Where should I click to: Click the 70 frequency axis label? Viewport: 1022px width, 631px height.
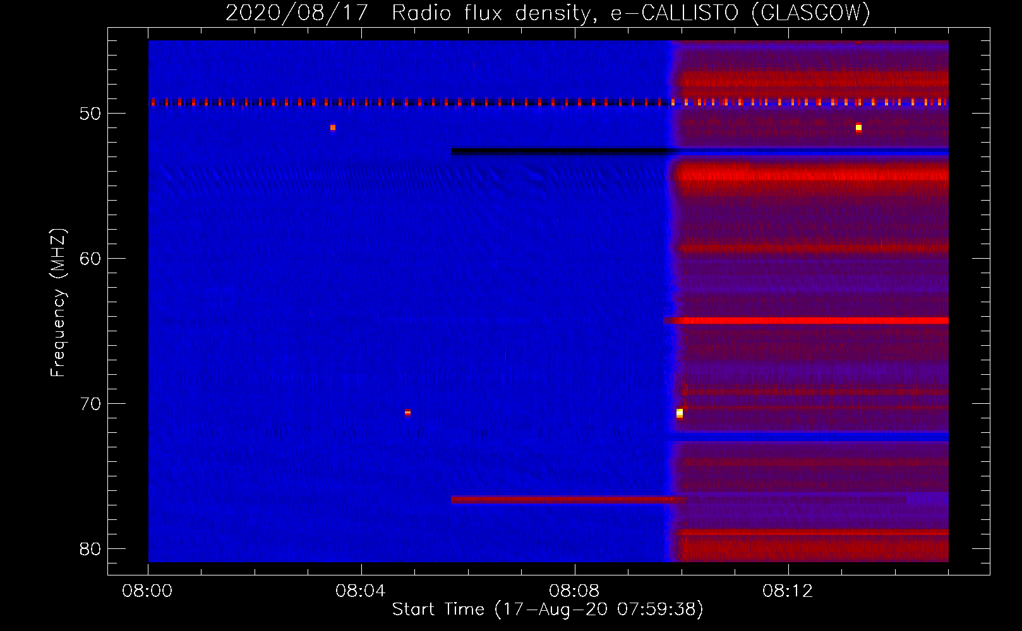90,404
